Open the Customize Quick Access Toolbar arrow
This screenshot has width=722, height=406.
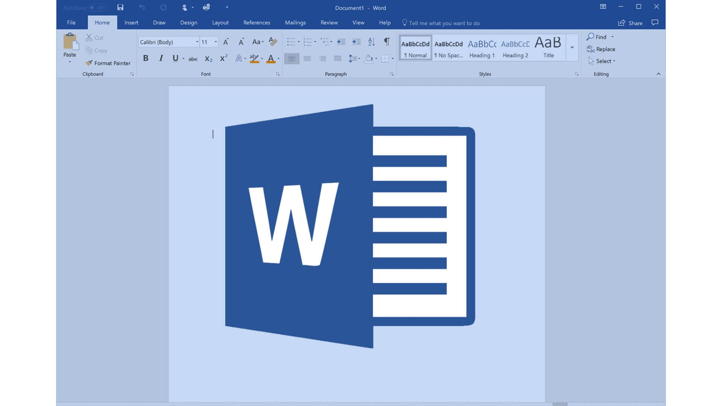point(227,7)
